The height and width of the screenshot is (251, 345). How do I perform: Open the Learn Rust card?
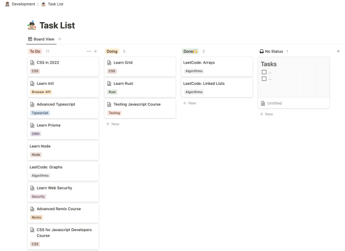tap(140, 88)
